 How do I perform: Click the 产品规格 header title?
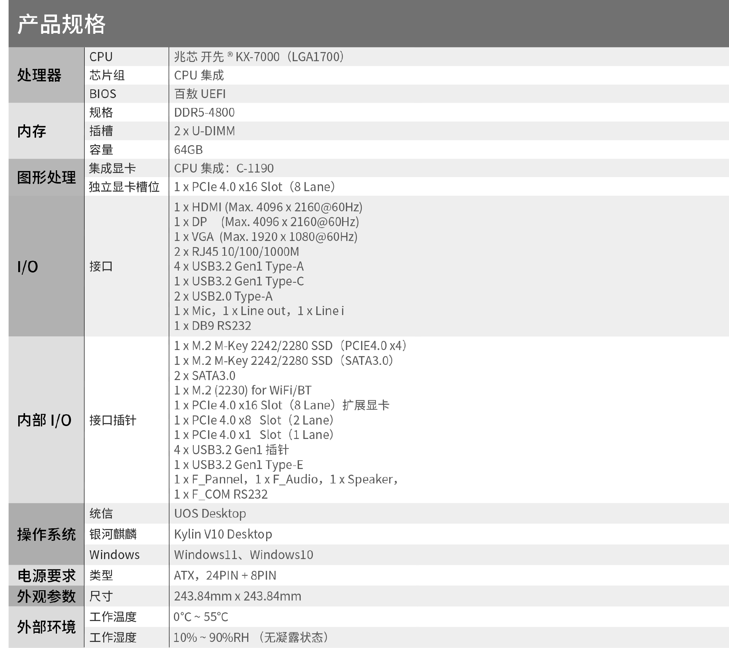coord(61,24)
